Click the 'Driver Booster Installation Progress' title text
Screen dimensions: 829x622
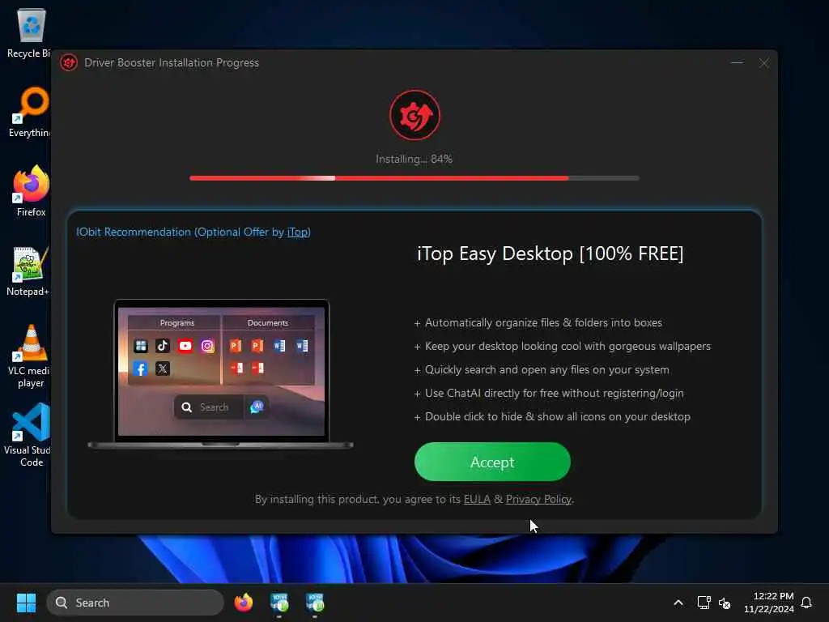point(172,62)
